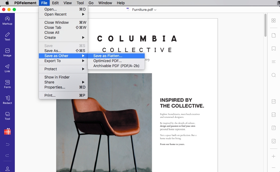The image size is (280, 172).
Task: Expand the Create submenu
Action: coord(63,37)
